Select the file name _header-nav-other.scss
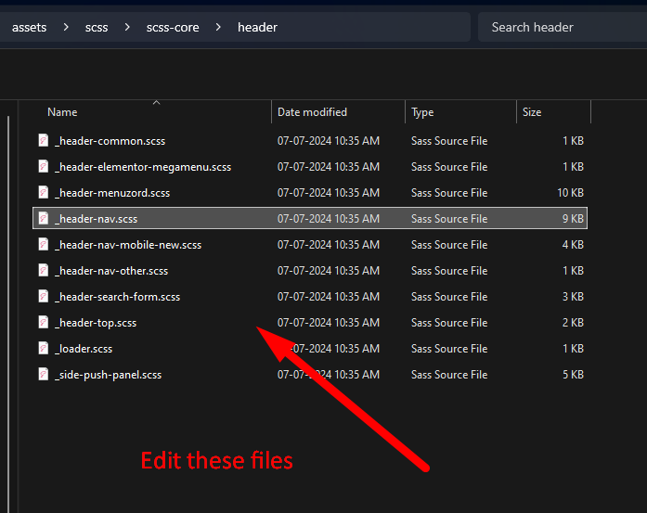The width and height of the screenshot is (647, 513). click(111, 271)
